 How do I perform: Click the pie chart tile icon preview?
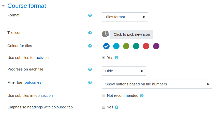[x=105, y=34]
